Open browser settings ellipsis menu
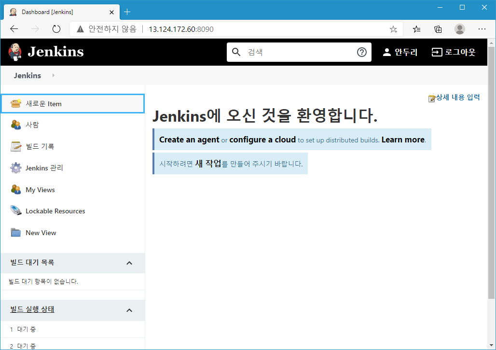The width and height of the screenshot is (496, 350). pyautogui.click(x=482, y=29)
